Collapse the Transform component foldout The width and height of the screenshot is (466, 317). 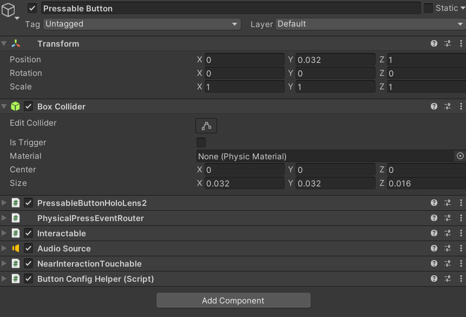[x=4, y=43]
